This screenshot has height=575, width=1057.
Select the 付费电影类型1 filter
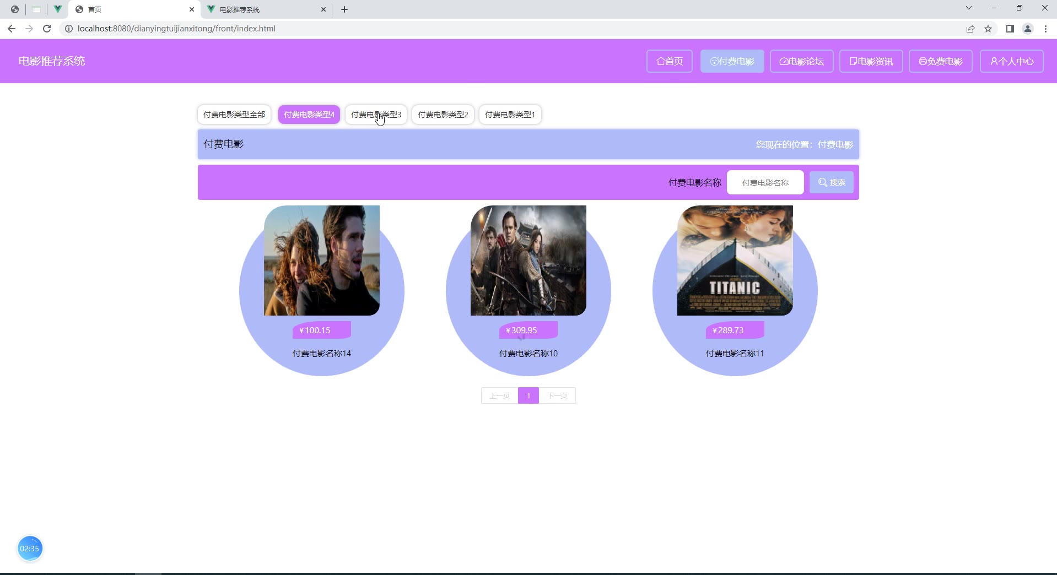tap(510, 115)
